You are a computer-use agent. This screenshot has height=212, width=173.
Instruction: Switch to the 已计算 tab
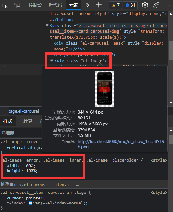point(26,121)
